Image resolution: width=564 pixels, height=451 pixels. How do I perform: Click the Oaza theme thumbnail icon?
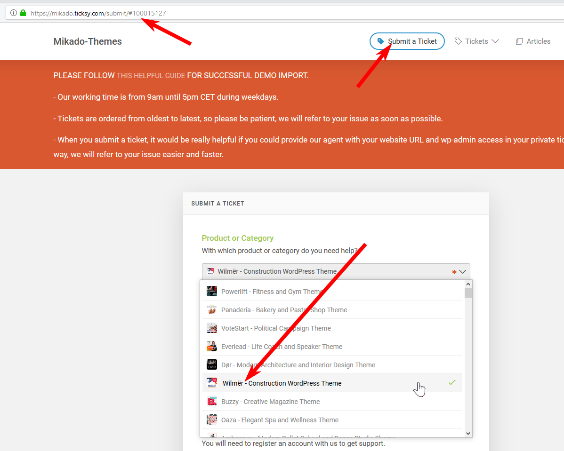point(211,420)
